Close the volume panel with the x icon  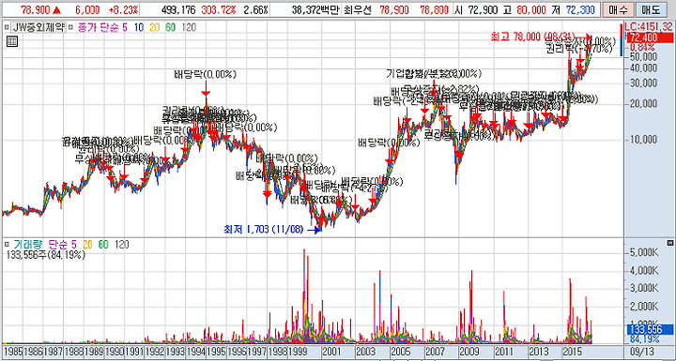(670, 242)
